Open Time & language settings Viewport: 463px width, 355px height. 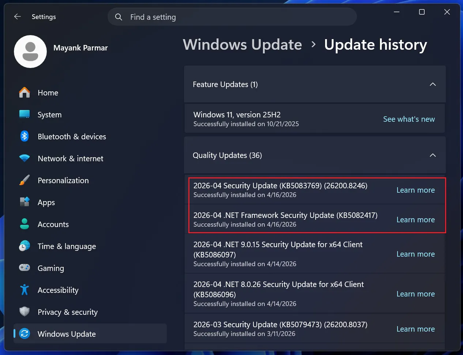tap(67, 246)
